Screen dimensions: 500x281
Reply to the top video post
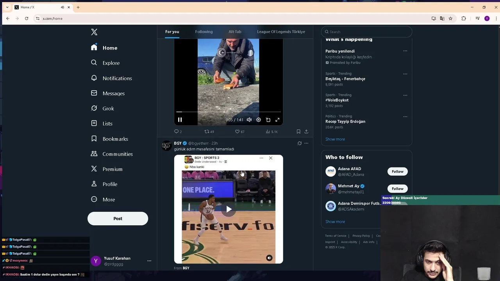coord(178,132)
